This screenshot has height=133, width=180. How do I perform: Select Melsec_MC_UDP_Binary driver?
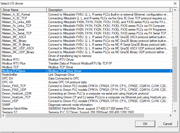coord(18,52)
